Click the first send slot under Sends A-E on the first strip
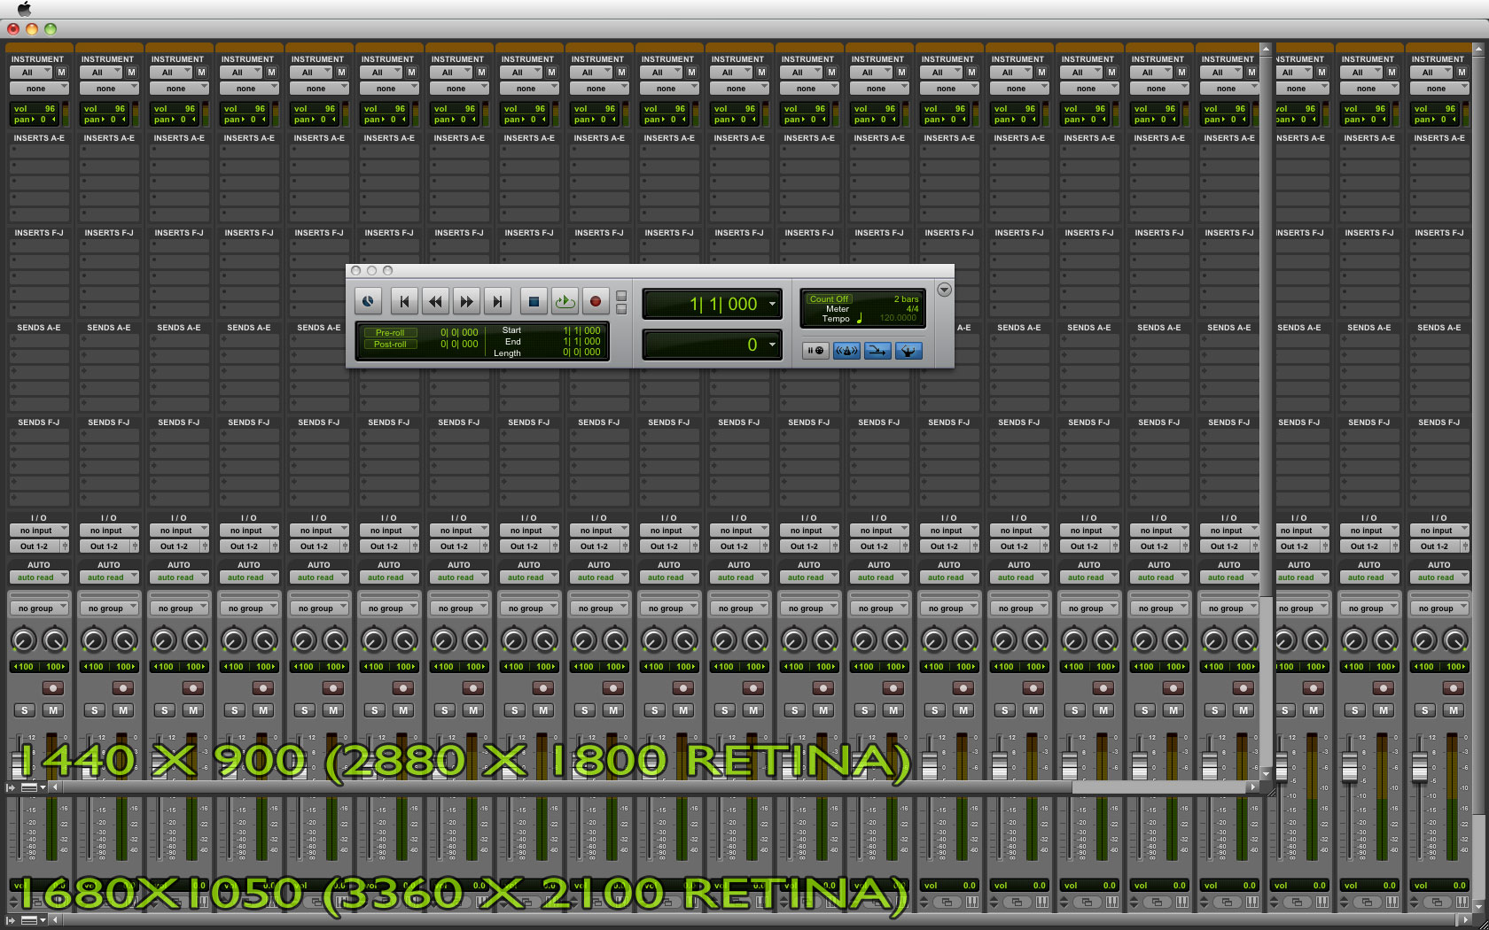 point(39,341)
